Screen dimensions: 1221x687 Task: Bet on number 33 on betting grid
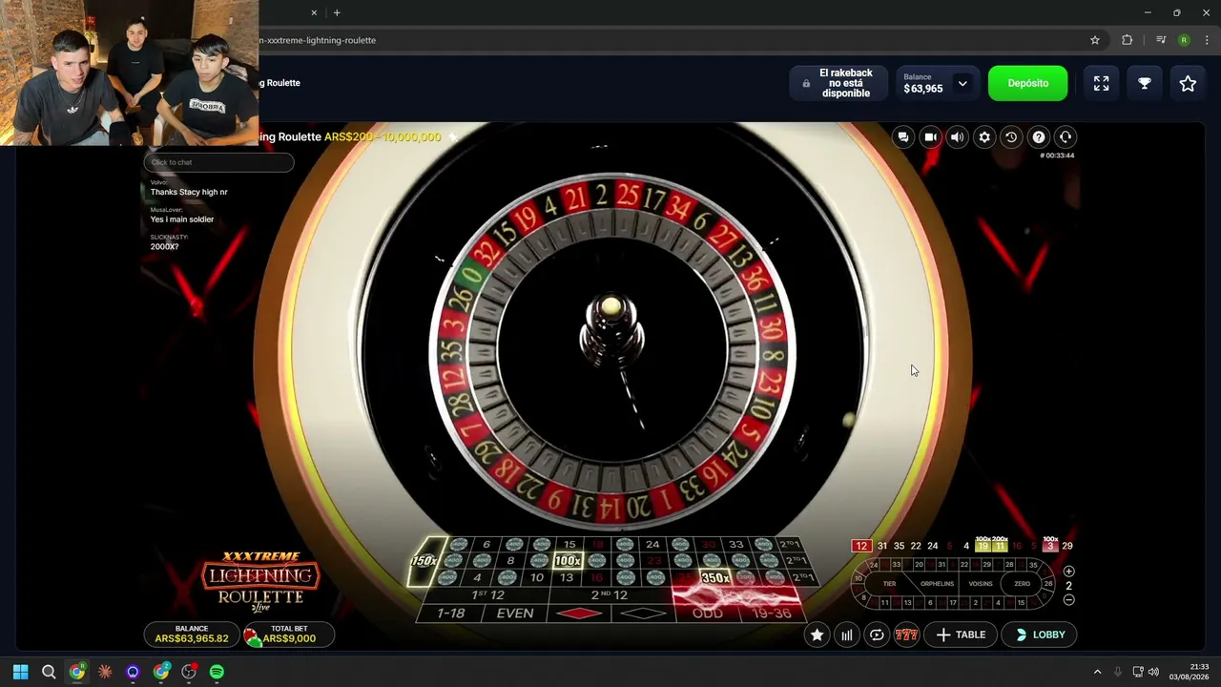735,545
